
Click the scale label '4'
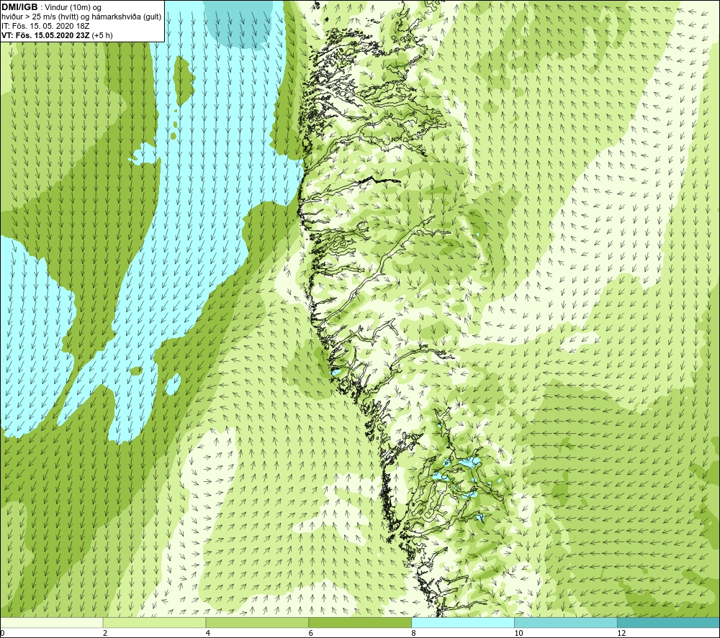208,633
